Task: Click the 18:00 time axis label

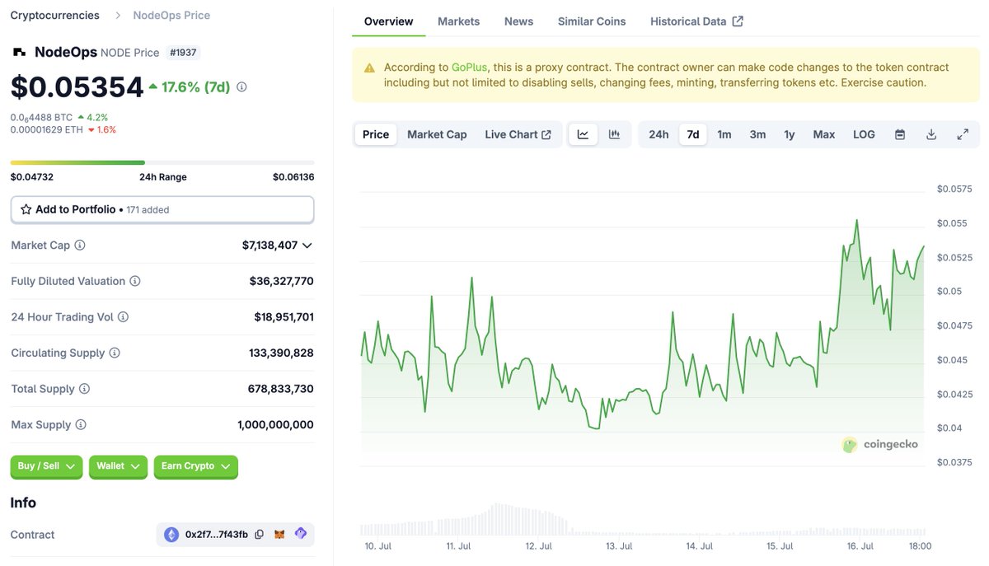Action: point(920,546)
